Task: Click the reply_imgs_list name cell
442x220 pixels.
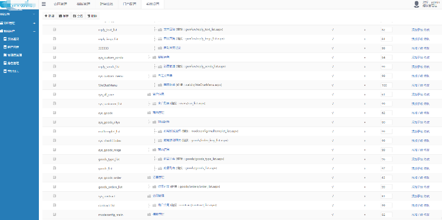Action: pyautogui.click(x=108, y=39)
